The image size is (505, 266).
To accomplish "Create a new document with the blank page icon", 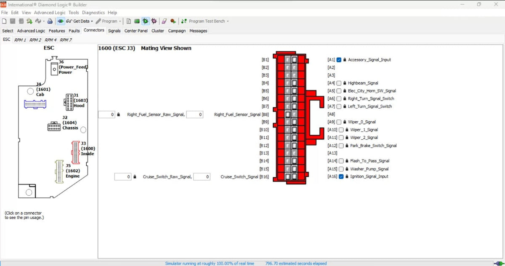I will tap(4, 21).
